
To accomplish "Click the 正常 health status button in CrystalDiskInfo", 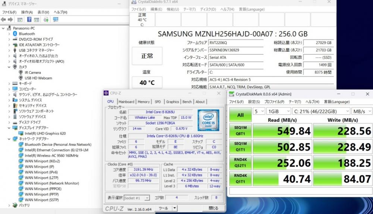I will [147, 56].
